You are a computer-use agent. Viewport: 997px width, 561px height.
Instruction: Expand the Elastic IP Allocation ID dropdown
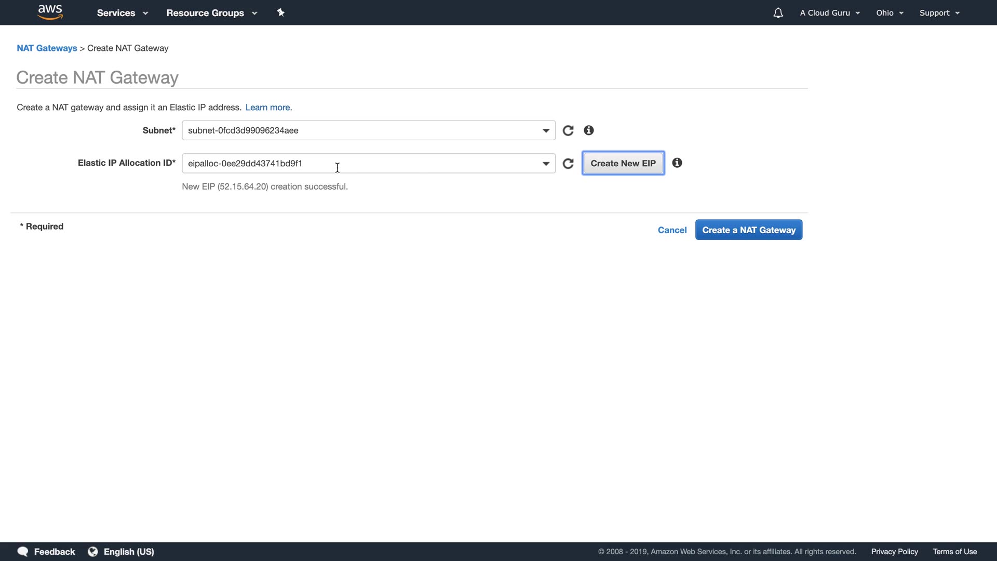[x=546, y=164]
